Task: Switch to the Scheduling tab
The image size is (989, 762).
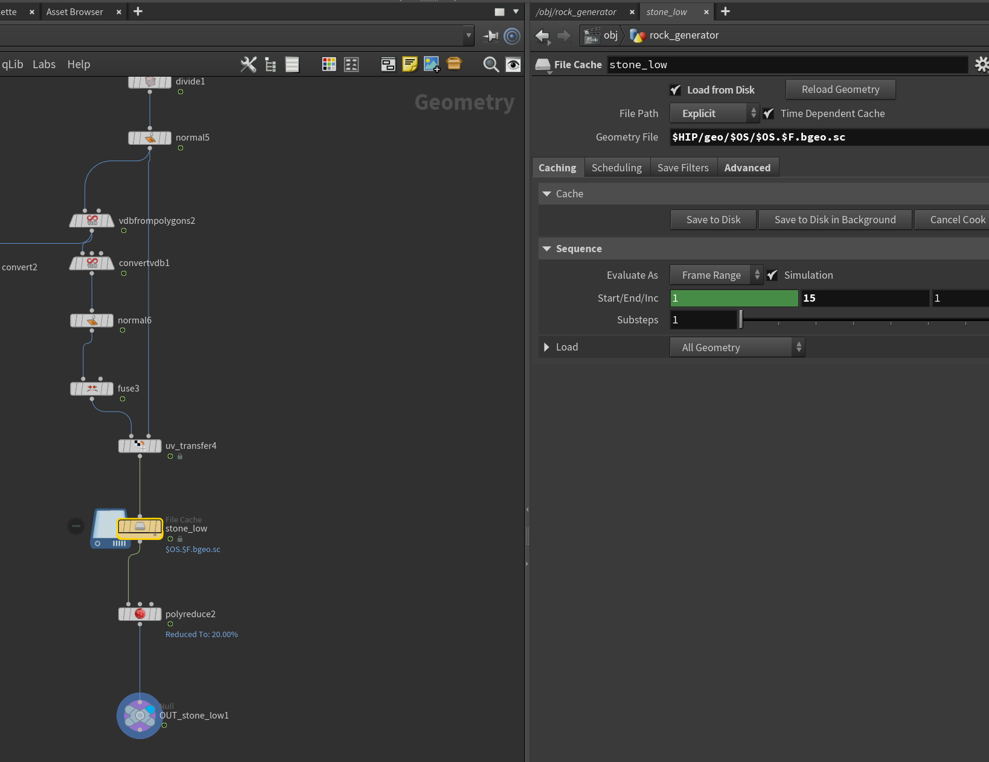Action: coord(616,168)
